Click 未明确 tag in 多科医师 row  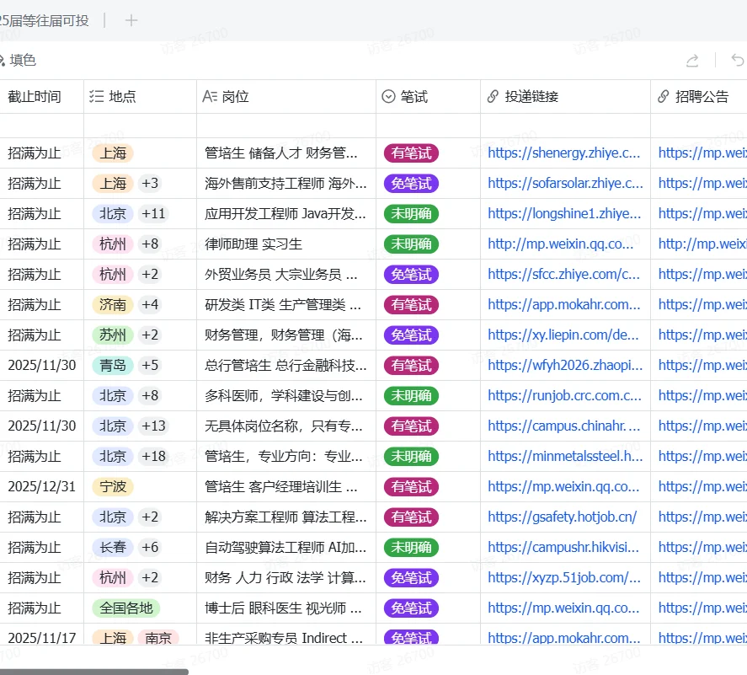point(411,396)
